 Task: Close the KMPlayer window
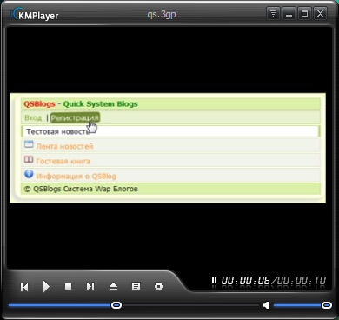(x=320, y=14)
